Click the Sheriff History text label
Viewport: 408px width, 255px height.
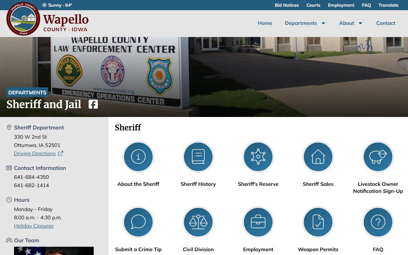pyautogui.click(x=198, y=184)
